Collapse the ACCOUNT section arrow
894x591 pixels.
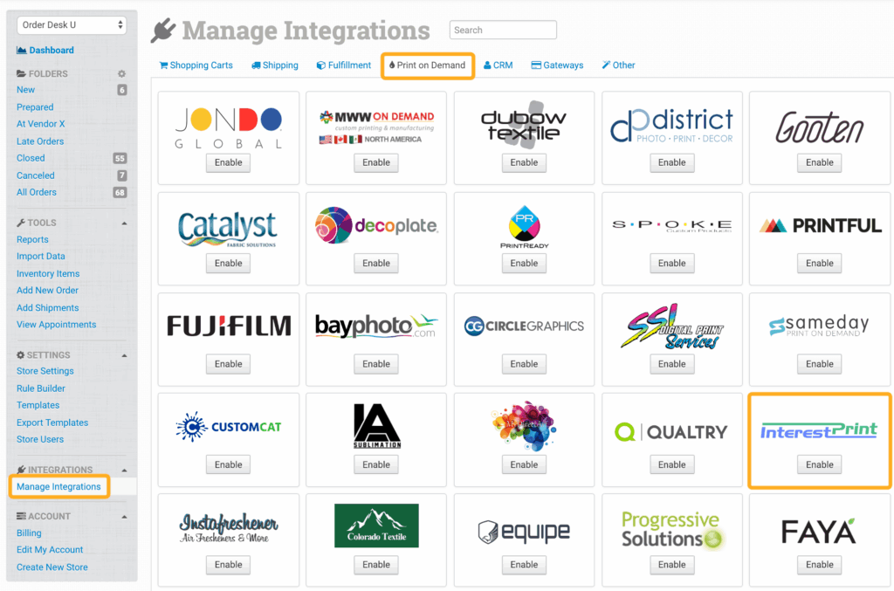123,516
